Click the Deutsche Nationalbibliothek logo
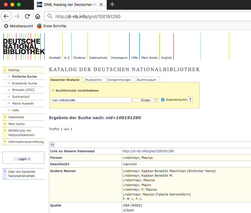 pyautogui.click(x=24, y=46)
